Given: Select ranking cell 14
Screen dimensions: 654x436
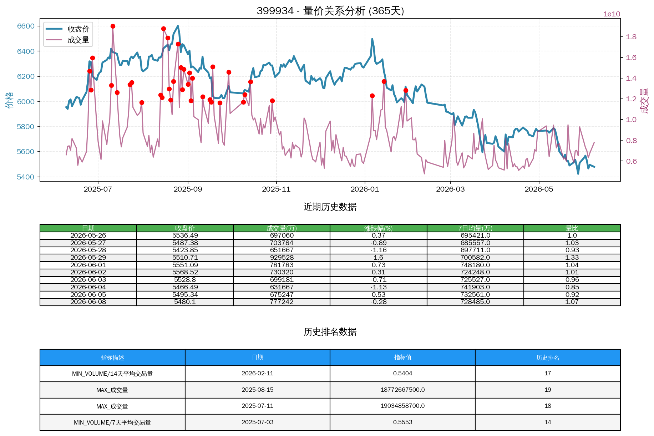Looking at the screenshot, I should [x=548, y=422].
